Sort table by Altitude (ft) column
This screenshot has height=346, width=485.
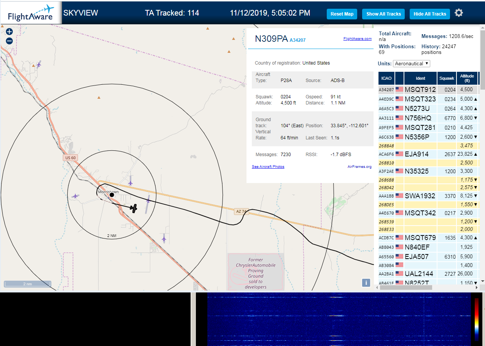tap(467, 78)
